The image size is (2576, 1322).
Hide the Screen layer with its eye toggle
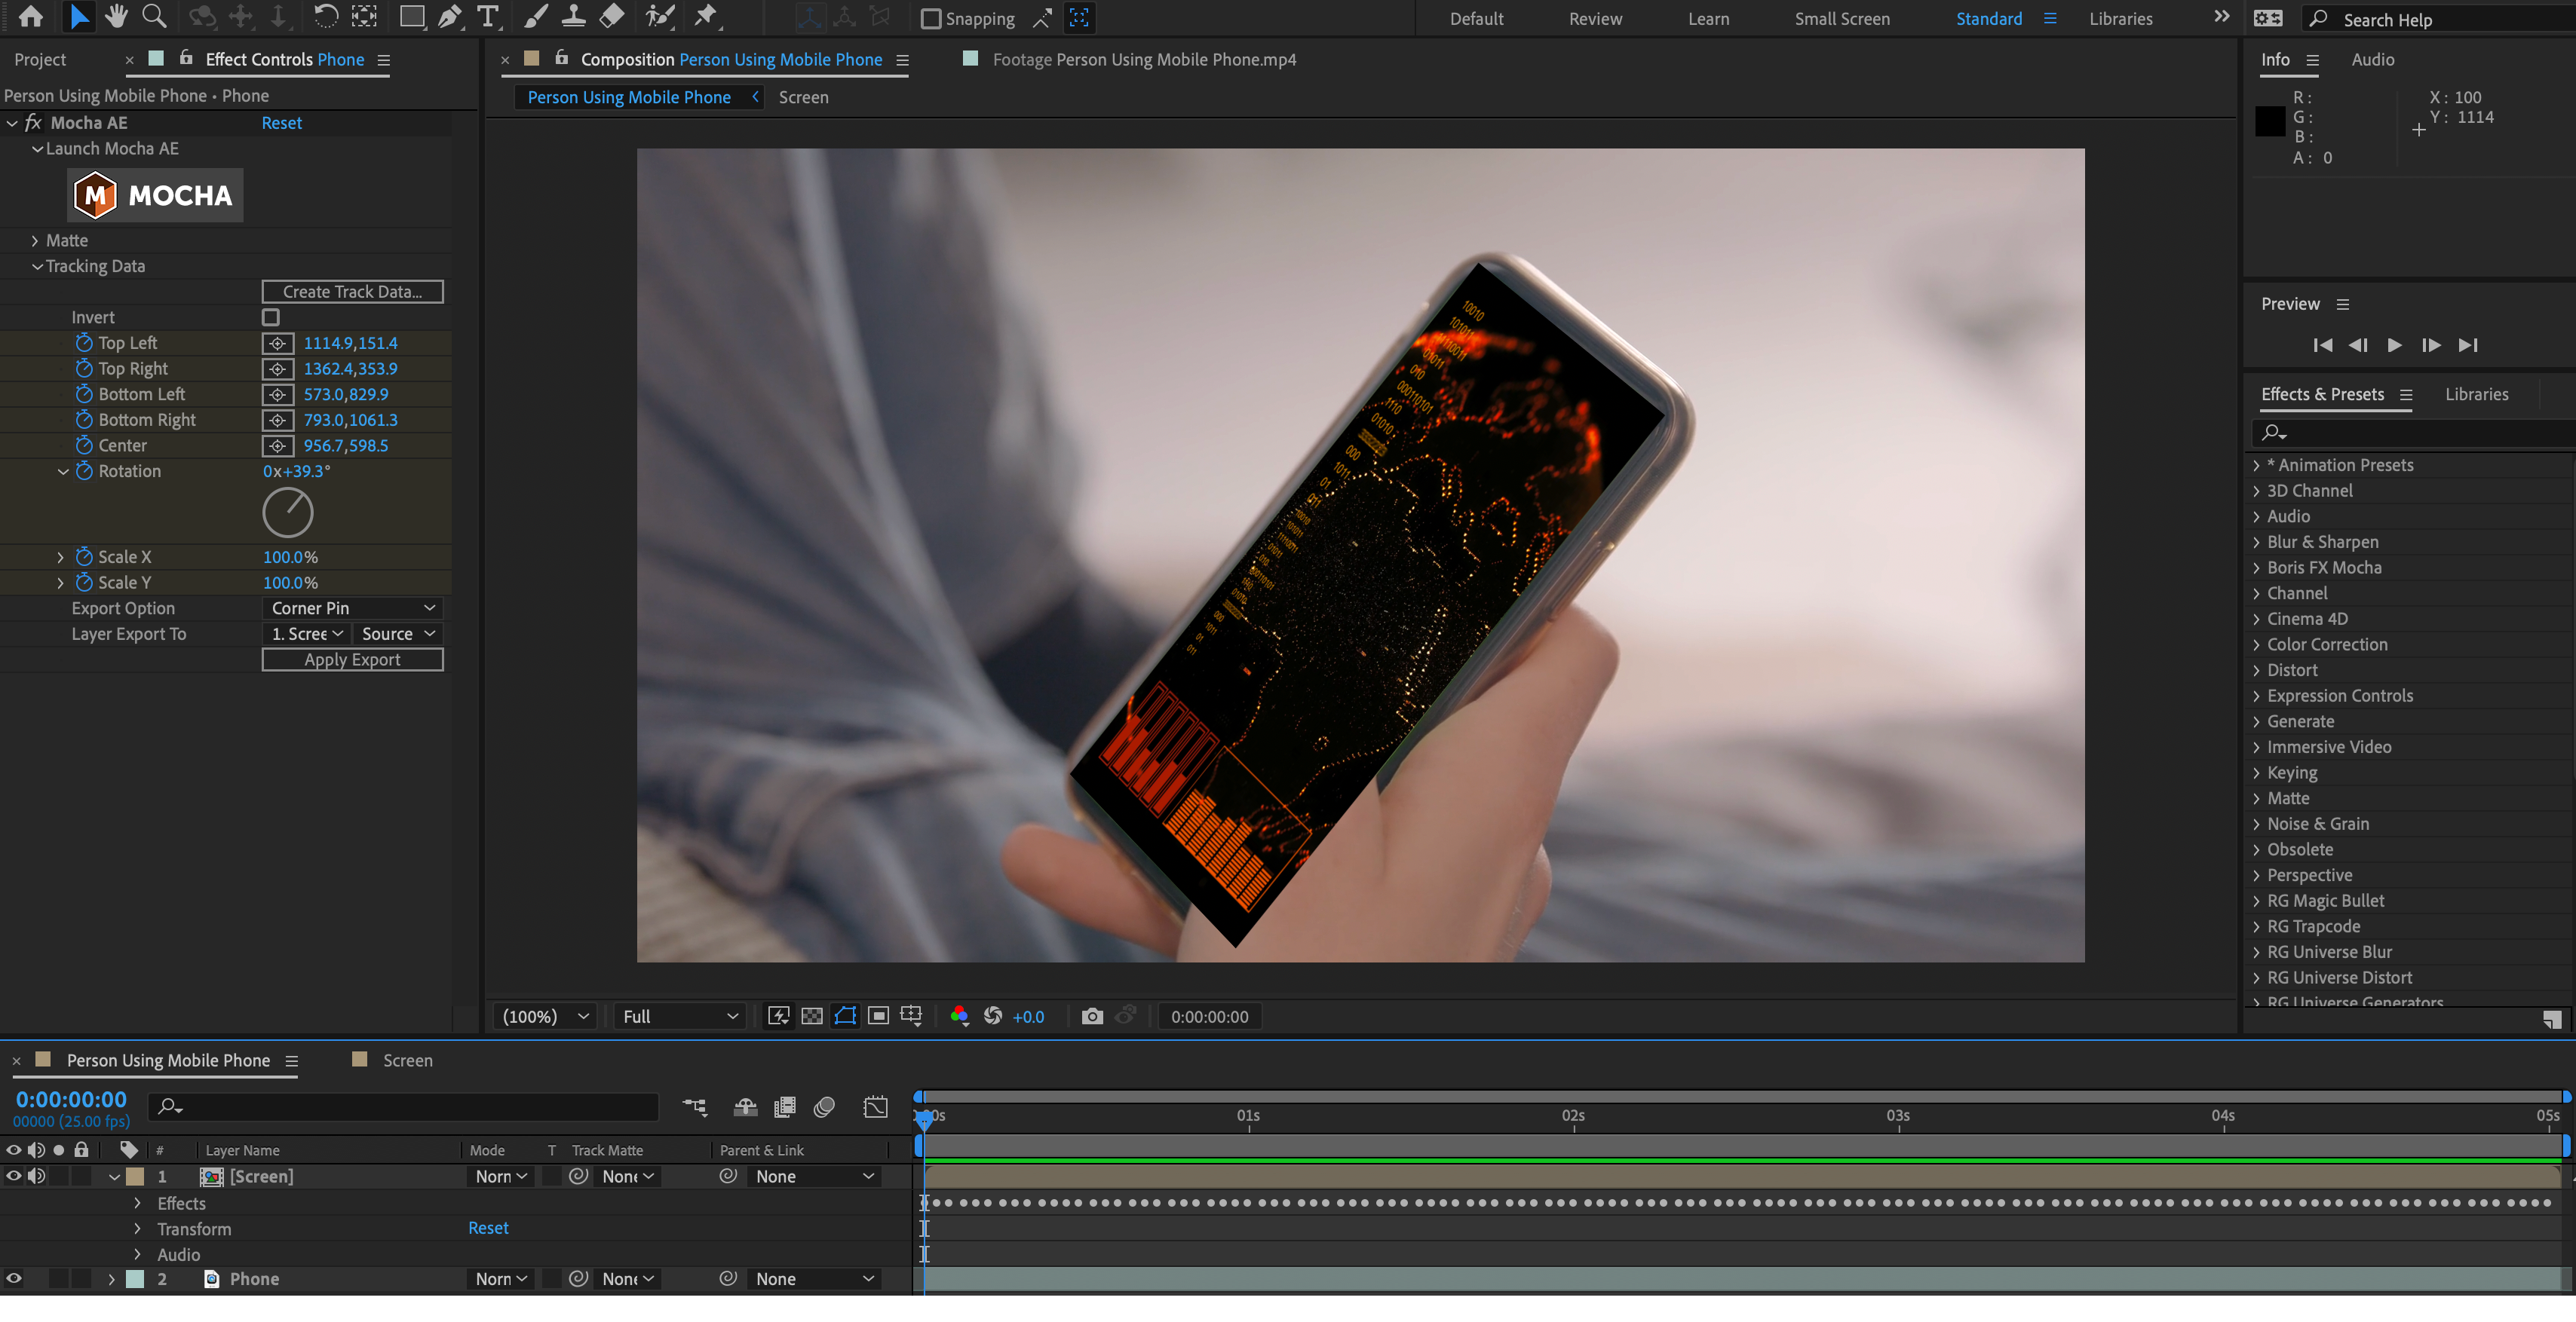pyautogui.click(x=13, y=1176)
